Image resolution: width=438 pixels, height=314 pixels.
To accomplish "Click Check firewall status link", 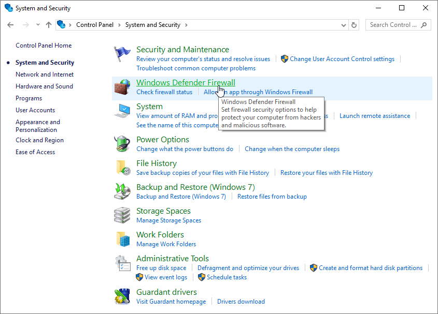I will point(164,92).
